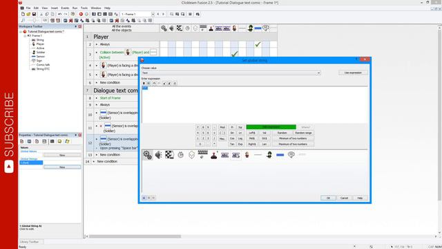Click the Start of Frame condition in row 8

tap(110, 98)
